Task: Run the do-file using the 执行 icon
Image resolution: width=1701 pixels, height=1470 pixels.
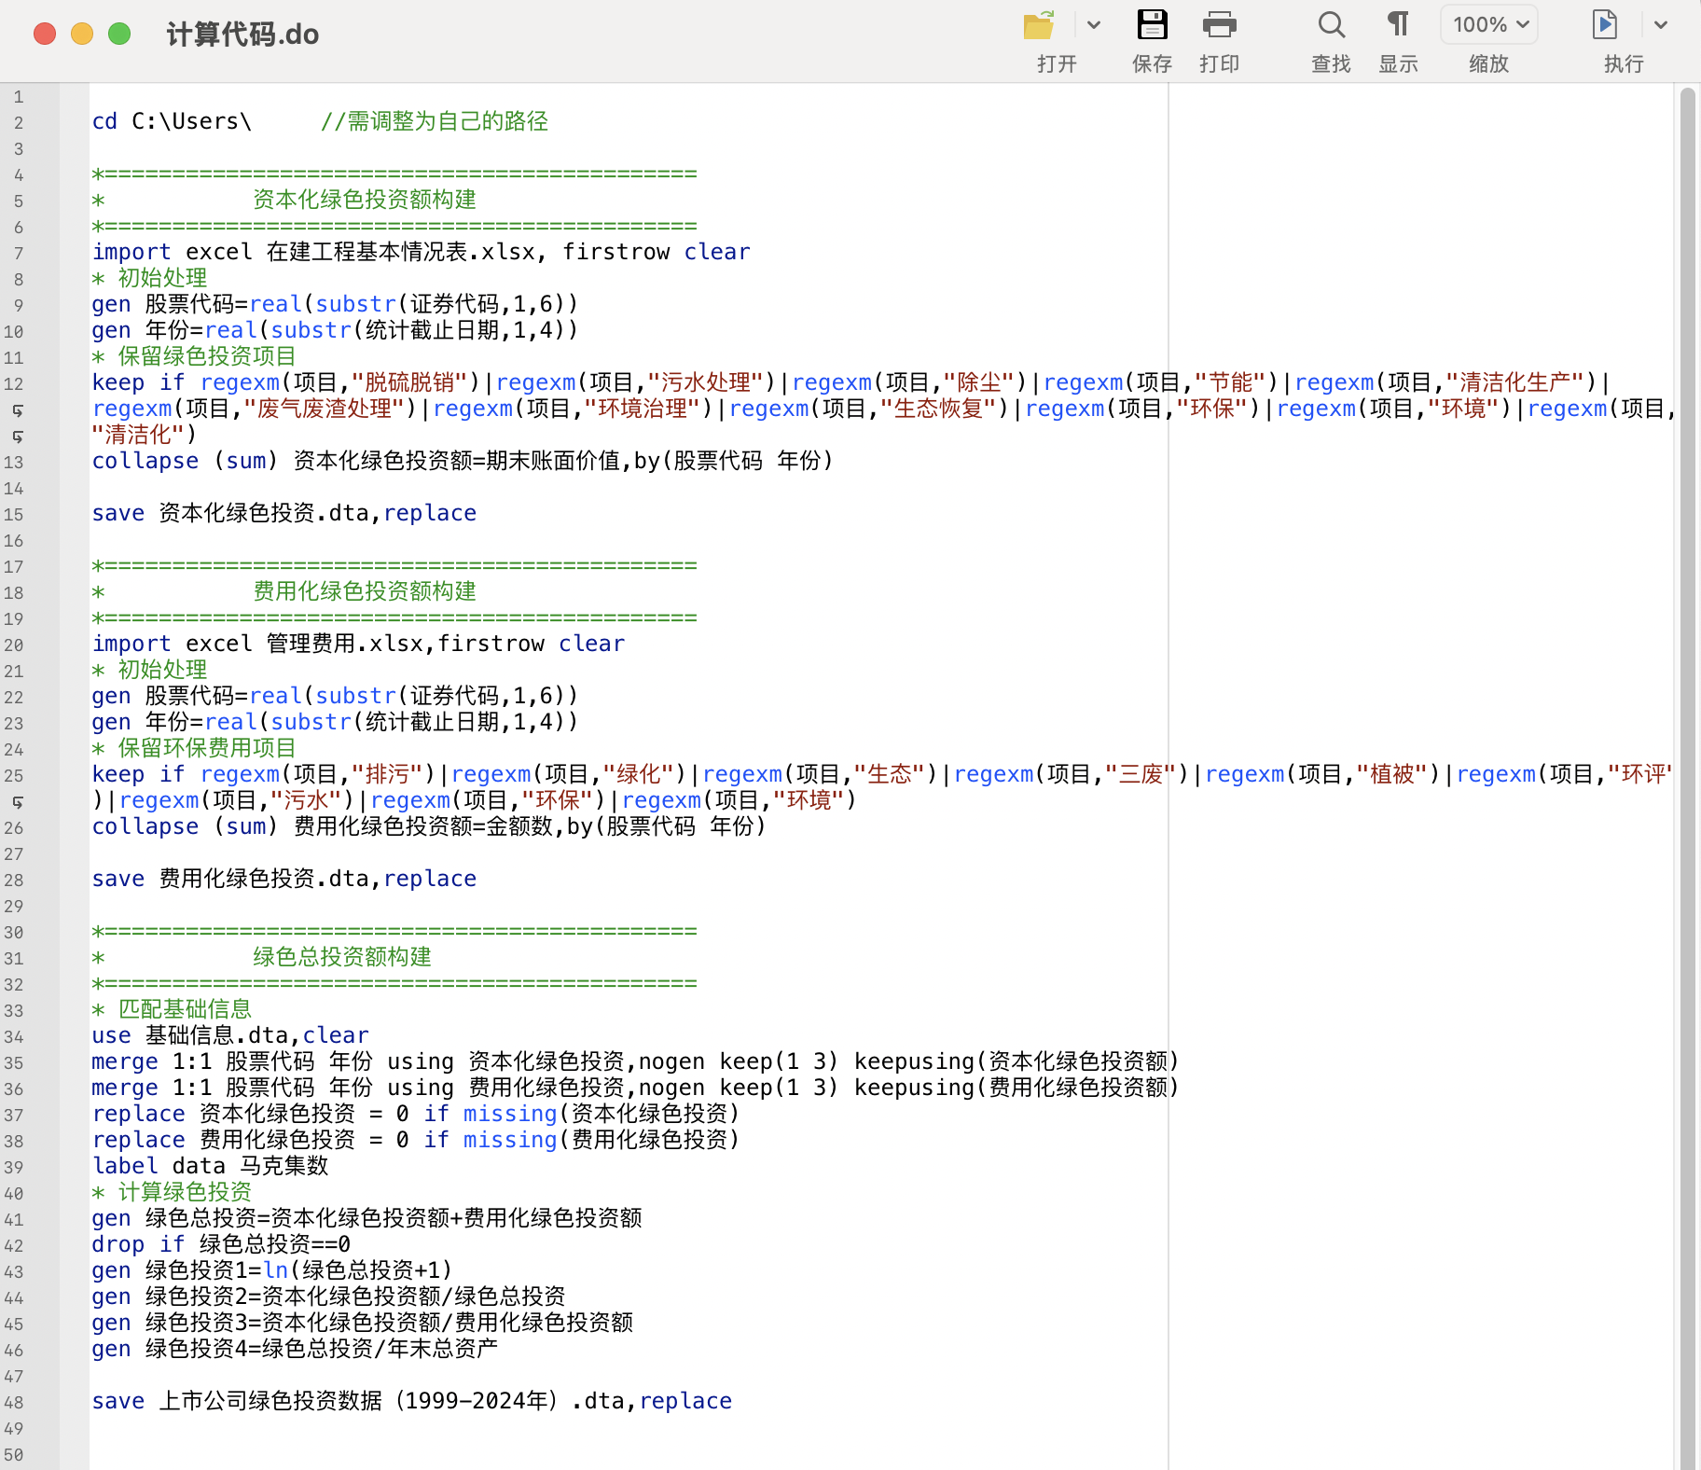Action: click(x=1605, y=25)
